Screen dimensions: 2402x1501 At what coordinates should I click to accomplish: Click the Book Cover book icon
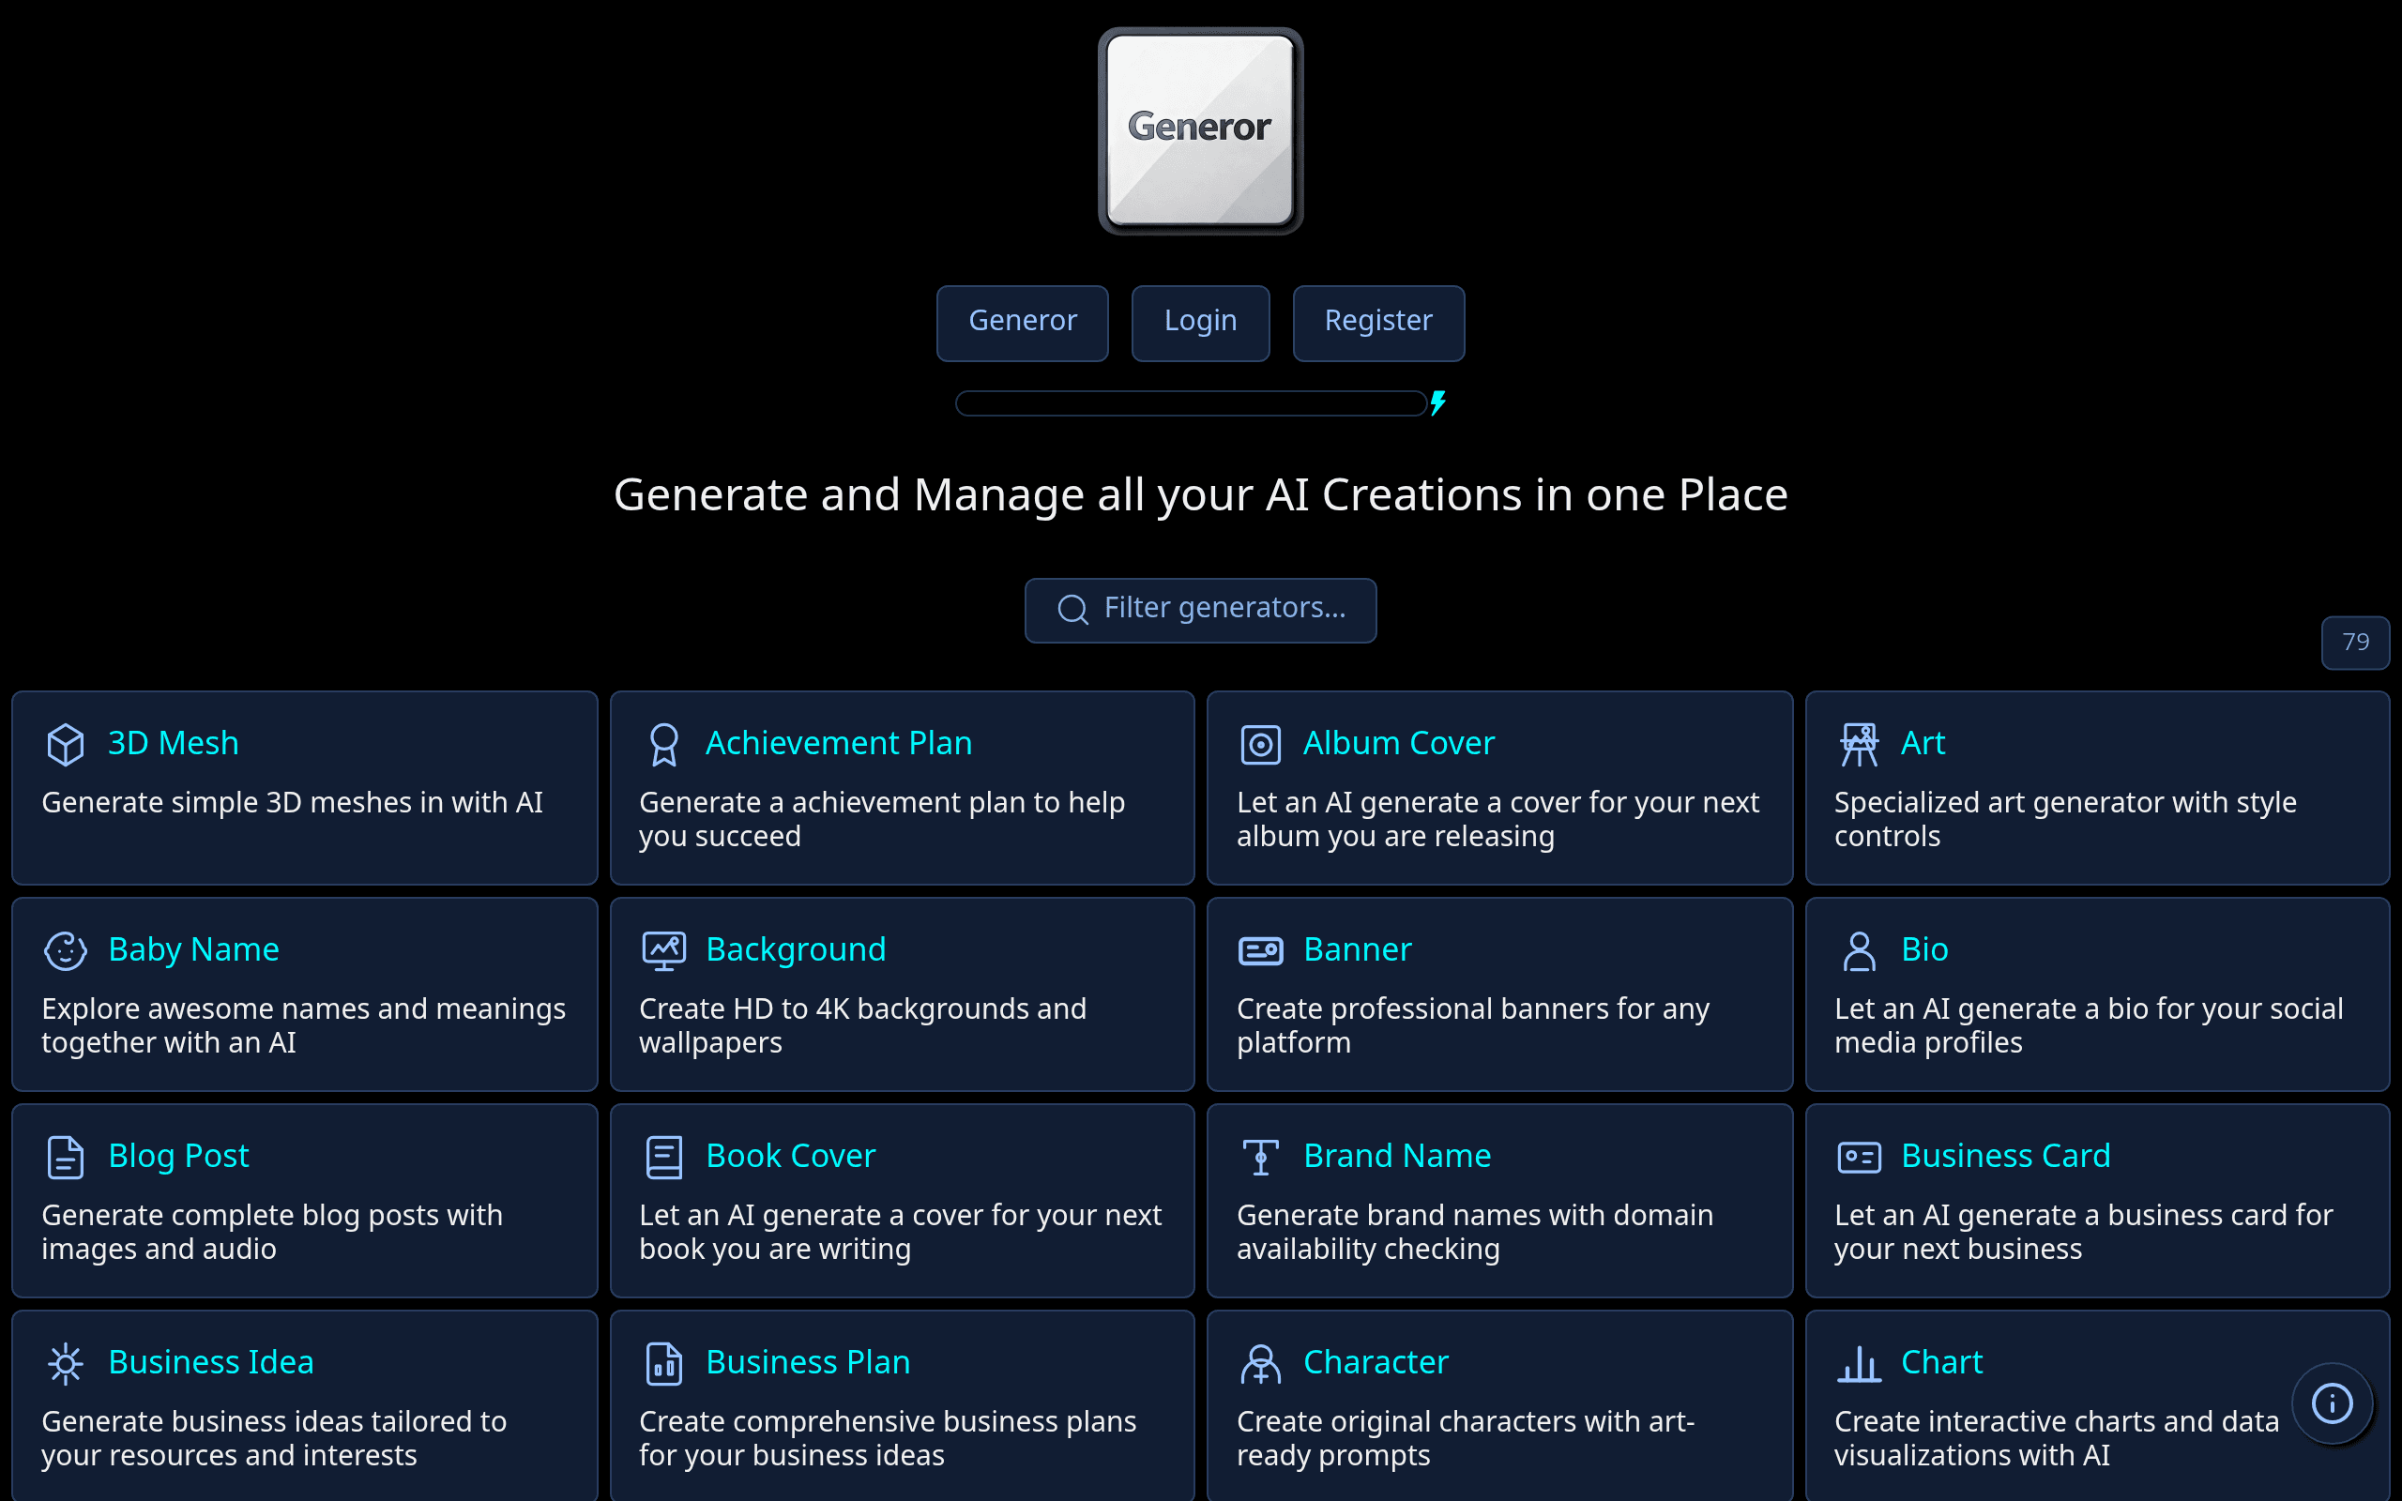[x=663, y=1157]
